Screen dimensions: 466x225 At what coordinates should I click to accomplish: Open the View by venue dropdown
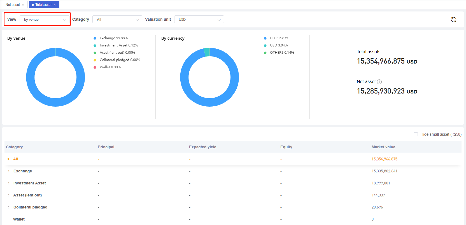(x=45, y=19)
